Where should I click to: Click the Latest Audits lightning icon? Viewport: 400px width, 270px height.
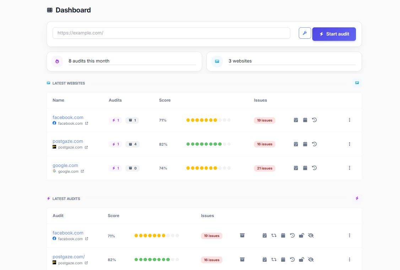357,199
